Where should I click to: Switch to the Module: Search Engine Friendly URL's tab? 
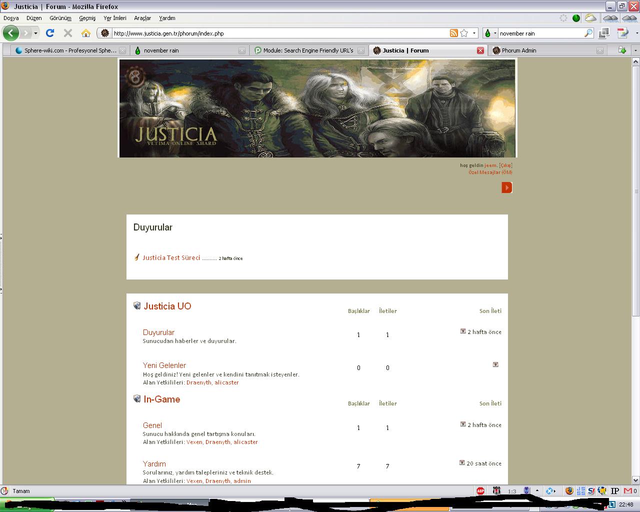308,50
